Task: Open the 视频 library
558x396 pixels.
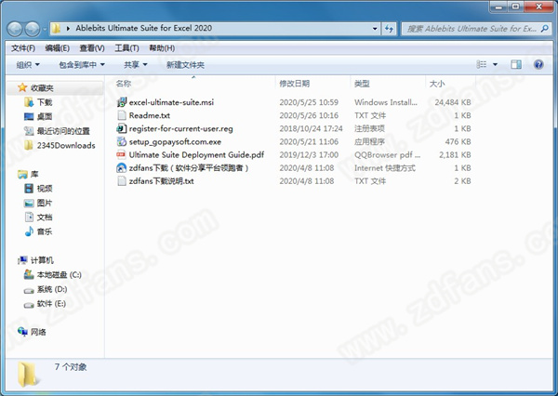Action: 38,188
